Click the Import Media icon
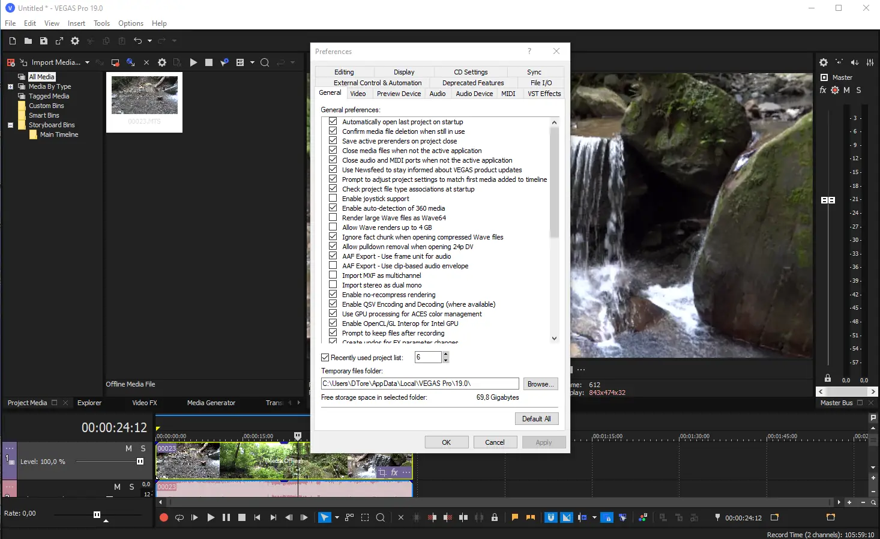The width and height of the screenshot is (880, 539). coord(23,62)
